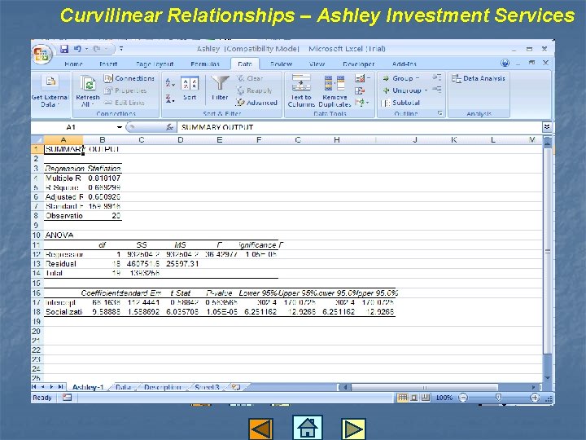The width and height of the screenshot is (586, 440).
Task: Expand the formula bar
Action: (x=546, y=127)
